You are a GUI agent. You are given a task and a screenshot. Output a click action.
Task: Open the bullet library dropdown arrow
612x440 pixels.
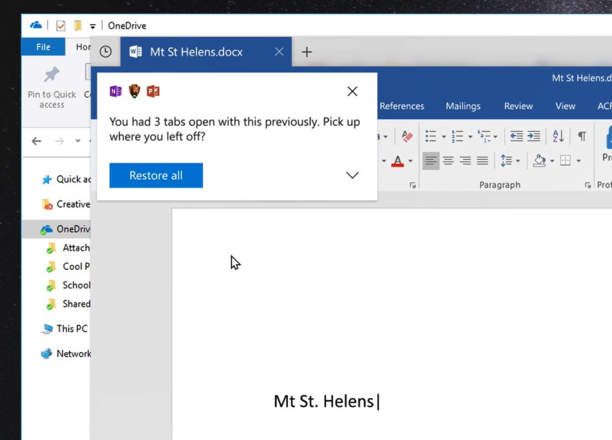tap(444, 136)
